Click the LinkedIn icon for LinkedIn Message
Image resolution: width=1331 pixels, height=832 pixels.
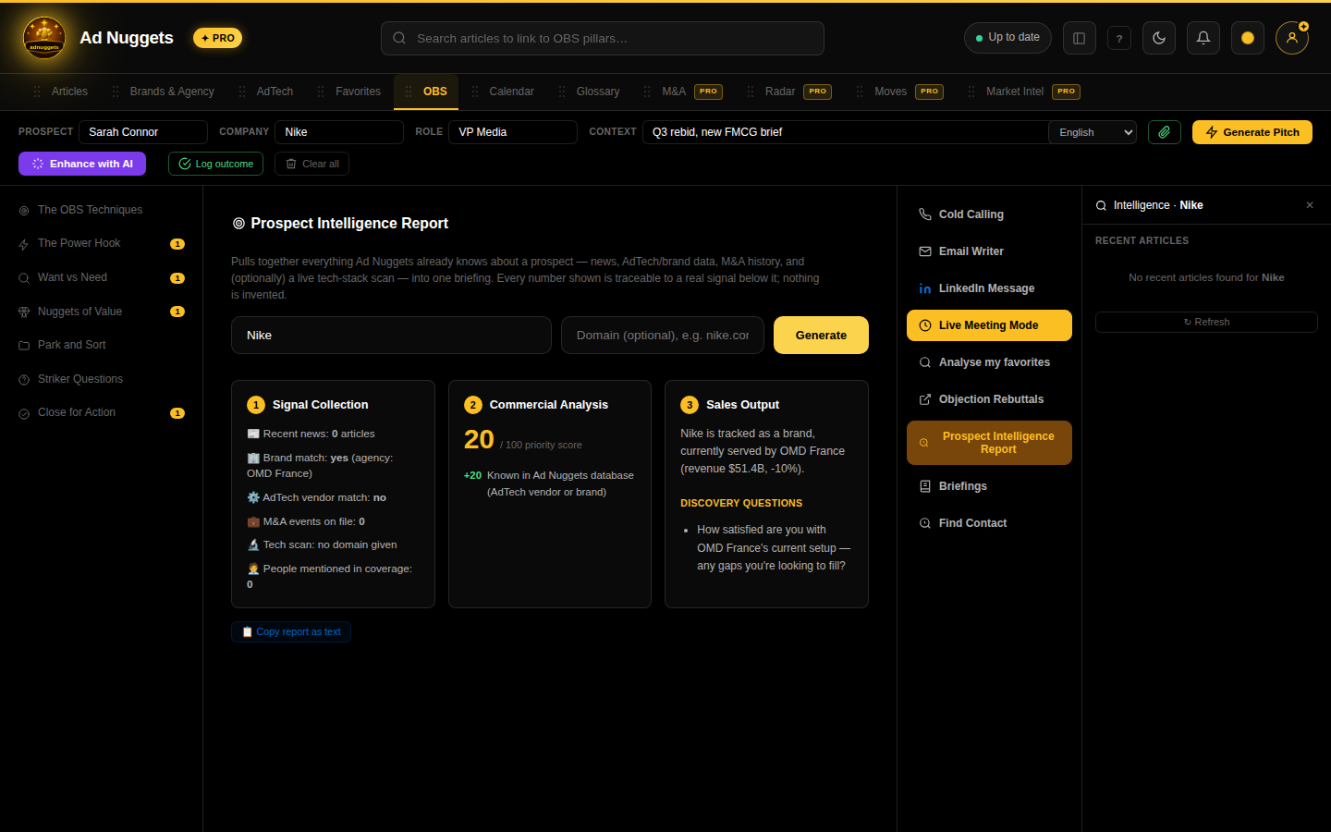pyautogui.click(x=925, y=288)
